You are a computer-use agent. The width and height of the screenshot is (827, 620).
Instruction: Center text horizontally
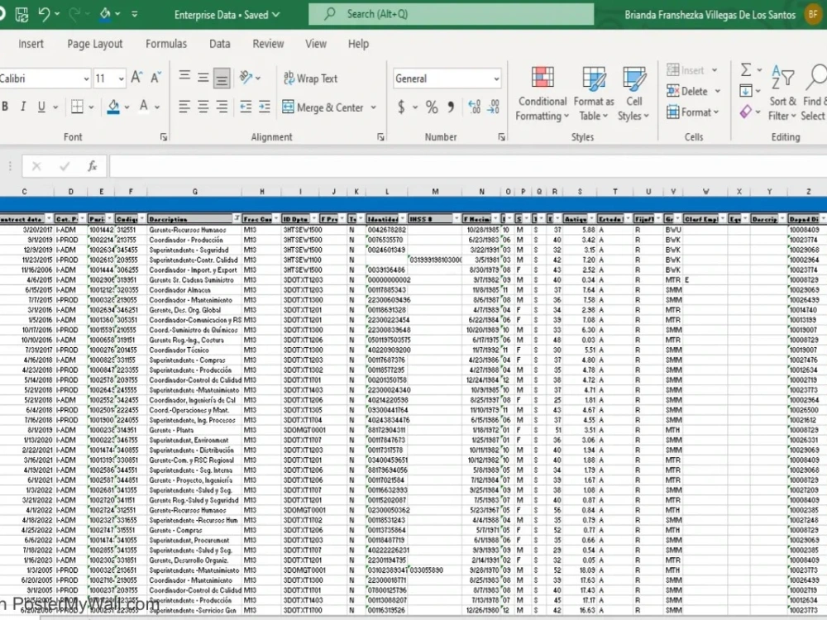point(203,107)
